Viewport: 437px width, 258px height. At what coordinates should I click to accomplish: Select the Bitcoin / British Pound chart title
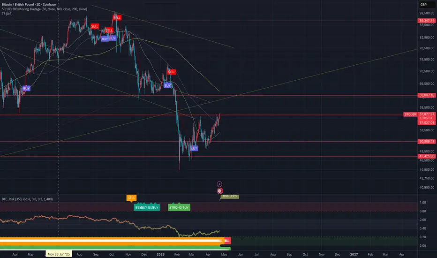coord(29,5)
